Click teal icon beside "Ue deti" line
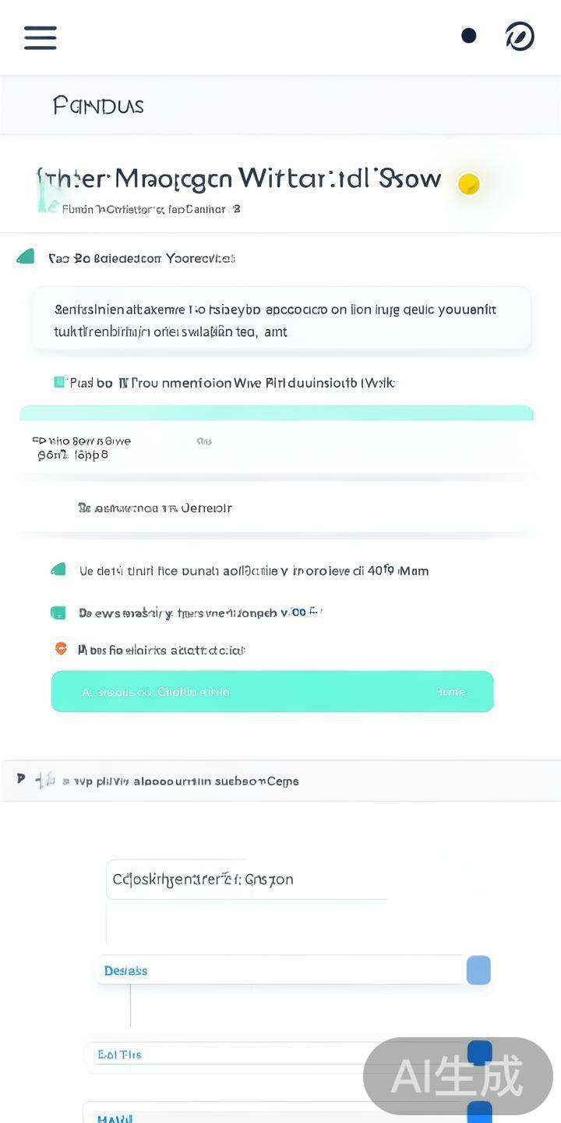Screen dimensions: 561x1123 pos(58,570)
